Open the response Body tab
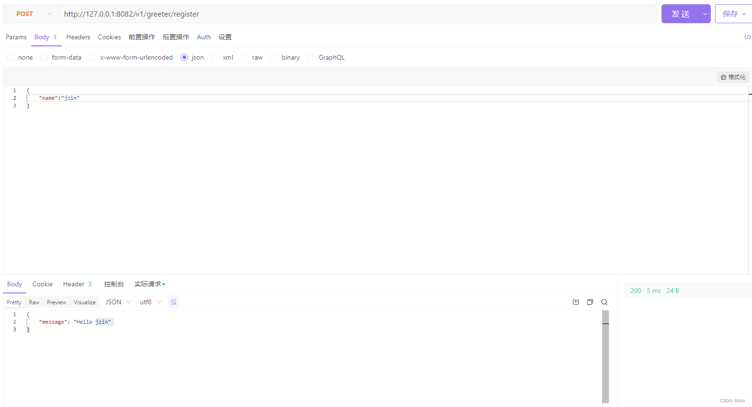Viewport: 752px width, 407px height. (x=15, y=284)
